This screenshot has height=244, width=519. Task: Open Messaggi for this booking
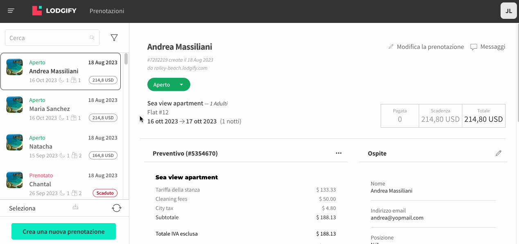(488, 47)
